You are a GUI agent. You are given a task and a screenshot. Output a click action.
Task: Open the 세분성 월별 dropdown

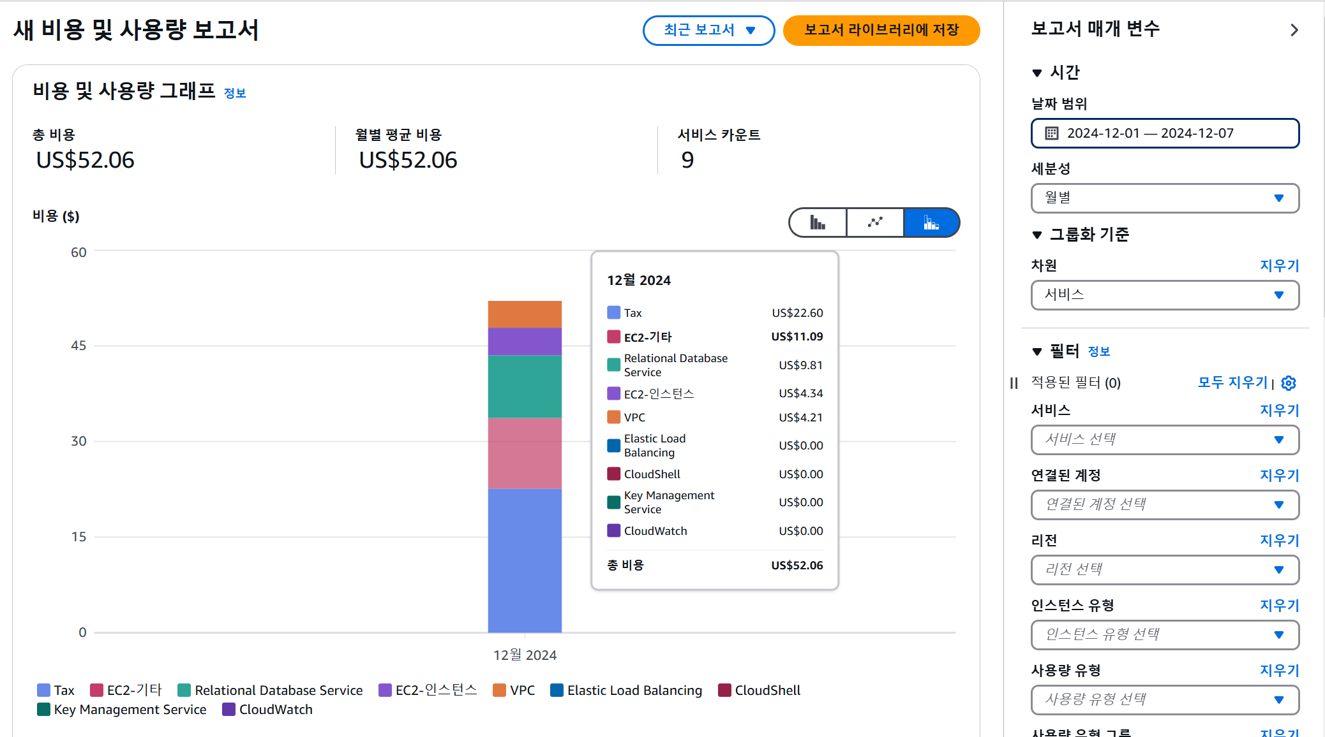(1165, 198)
